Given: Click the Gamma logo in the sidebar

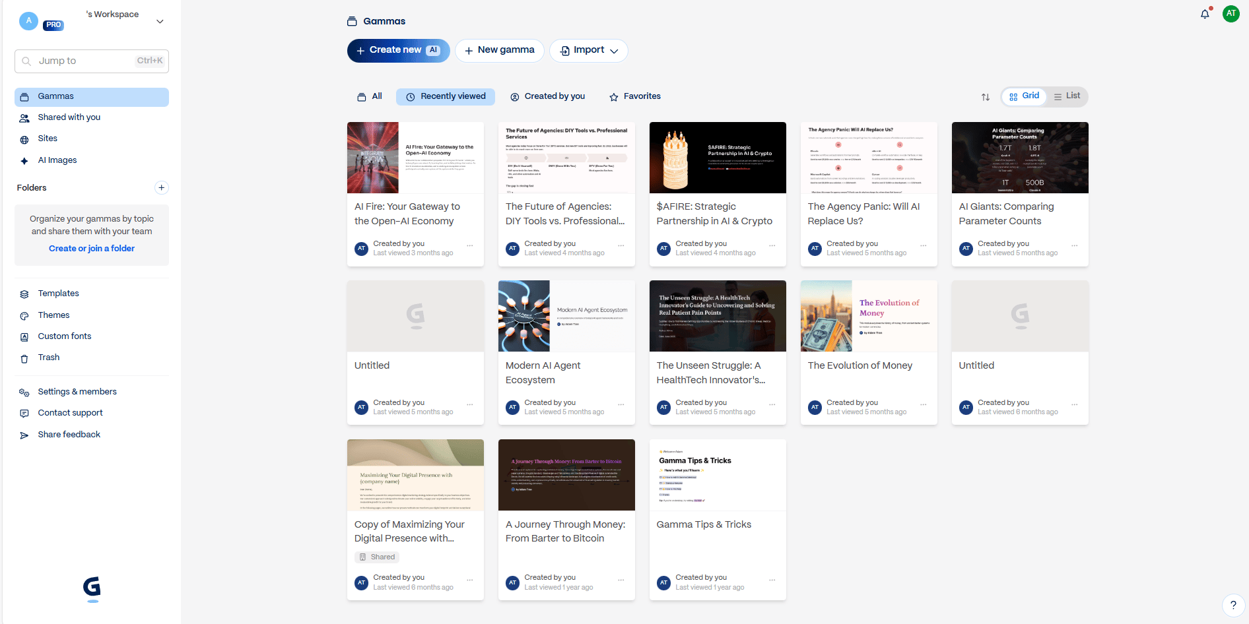Looking at the screenshot, I should [x=92, y=588].
